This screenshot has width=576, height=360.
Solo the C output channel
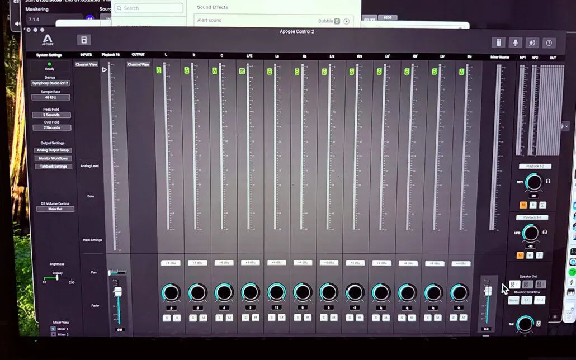pos(219,318)
